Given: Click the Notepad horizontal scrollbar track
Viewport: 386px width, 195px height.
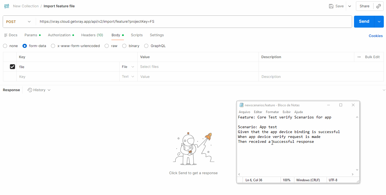Looking at the screenshot, I should 295,174.
